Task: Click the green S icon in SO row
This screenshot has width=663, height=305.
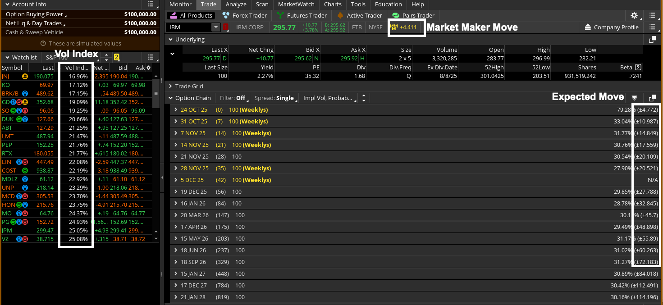Action: (14, 111)
